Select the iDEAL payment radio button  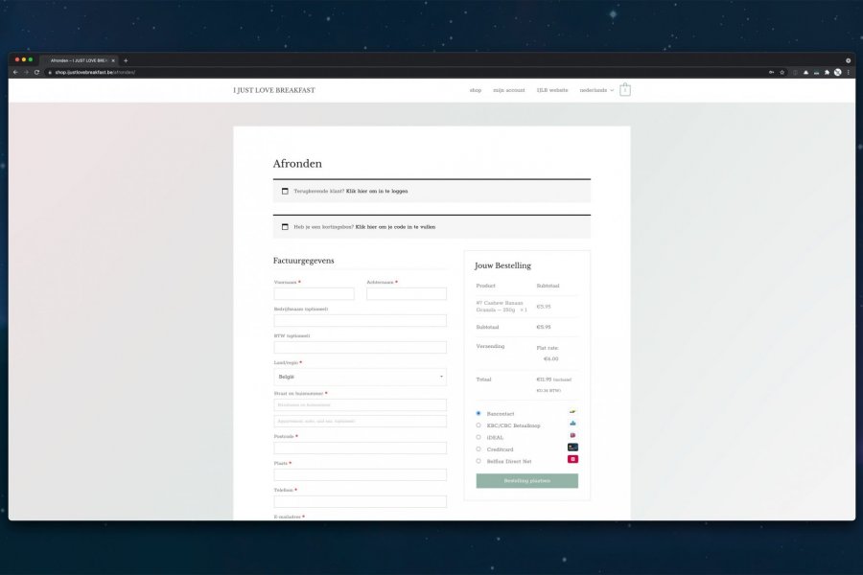[478, 437]
